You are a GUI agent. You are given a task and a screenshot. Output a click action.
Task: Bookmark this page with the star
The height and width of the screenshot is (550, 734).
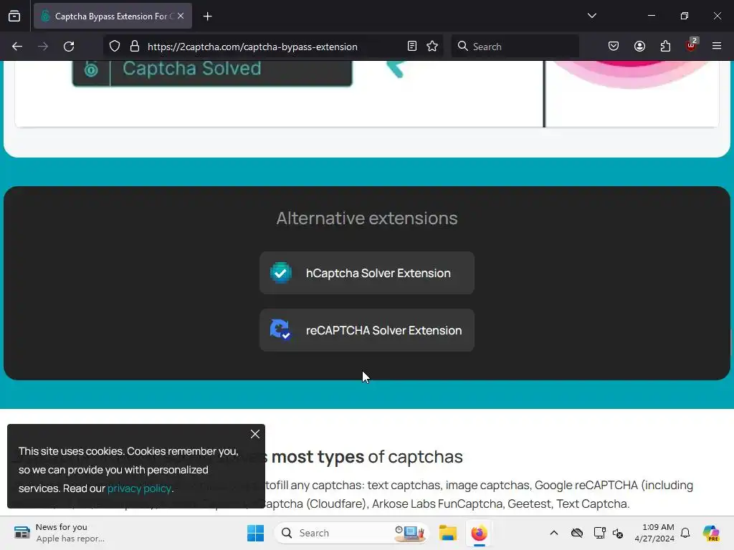pyautogui.click(x=432, y=47)
